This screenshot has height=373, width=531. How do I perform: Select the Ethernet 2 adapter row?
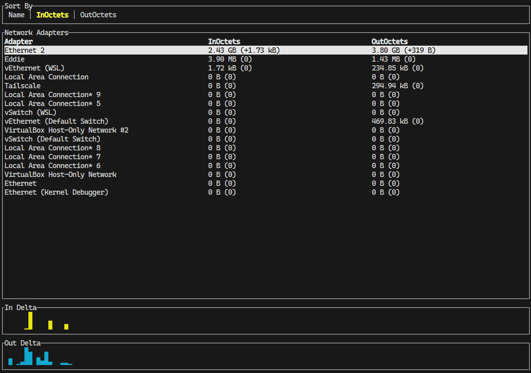click(x=266, y=50)
